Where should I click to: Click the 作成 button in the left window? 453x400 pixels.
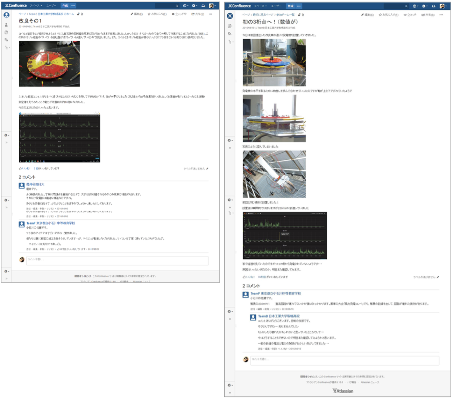[65, 6]
